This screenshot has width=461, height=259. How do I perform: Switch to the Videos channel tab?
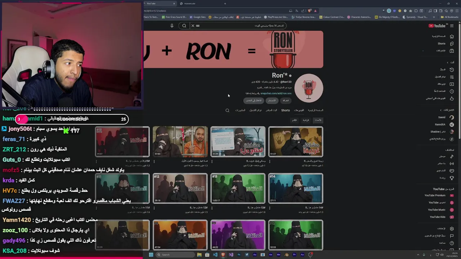(299, 110)
